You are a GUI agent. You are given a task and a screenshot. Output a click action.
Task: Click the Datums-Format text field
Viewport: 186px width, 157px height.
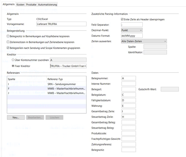pyautogui.click(x=132, y=36)
